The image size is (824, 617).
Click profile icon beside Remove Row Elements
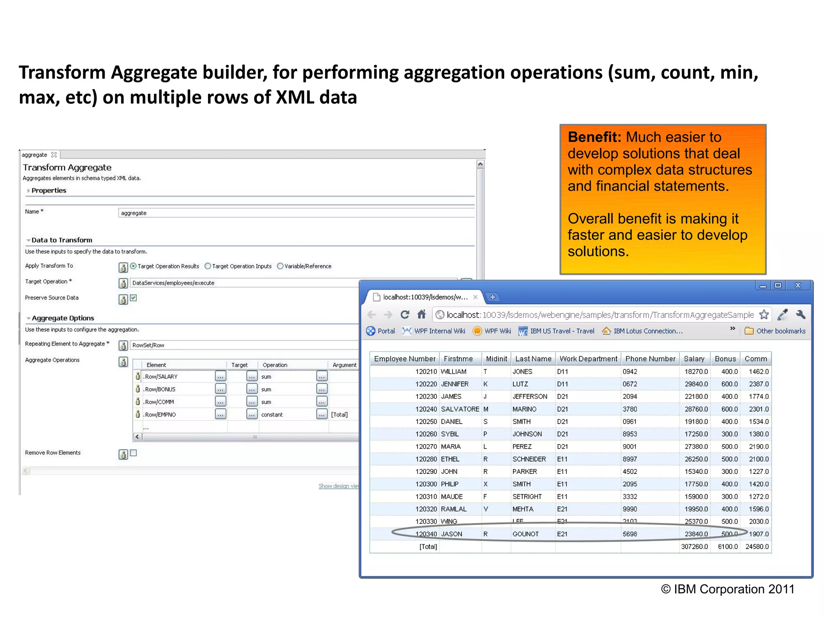pyautogui.click(x=123, y=454)
